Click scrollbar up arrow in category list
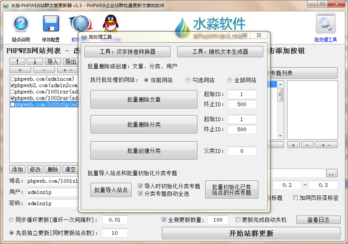Viewport: 348px width, 244px height. [x=280, y=84]
